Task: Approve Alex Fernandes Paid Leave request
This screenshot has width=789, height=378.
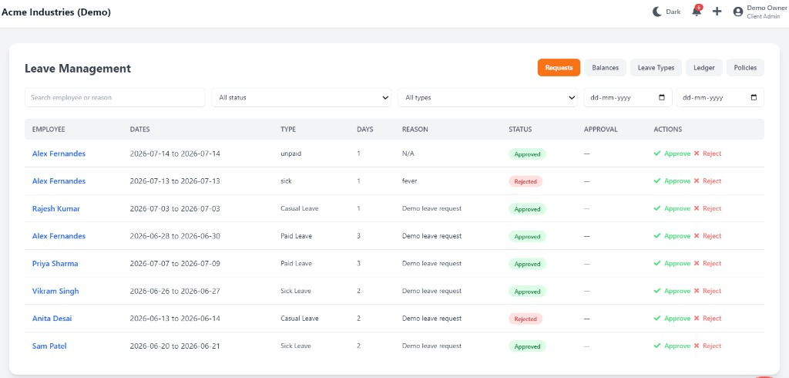Action: pos(672,236)
